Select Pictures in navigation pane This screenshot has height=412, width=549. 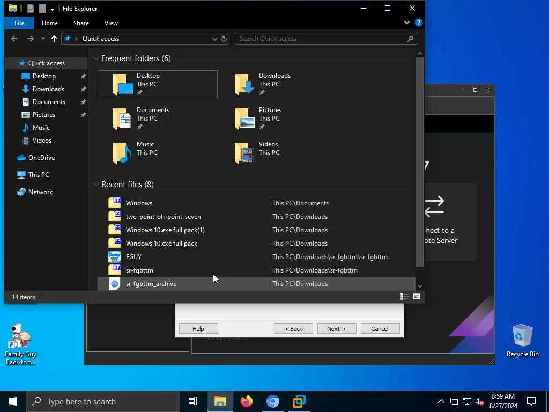(x=44, y=115)
